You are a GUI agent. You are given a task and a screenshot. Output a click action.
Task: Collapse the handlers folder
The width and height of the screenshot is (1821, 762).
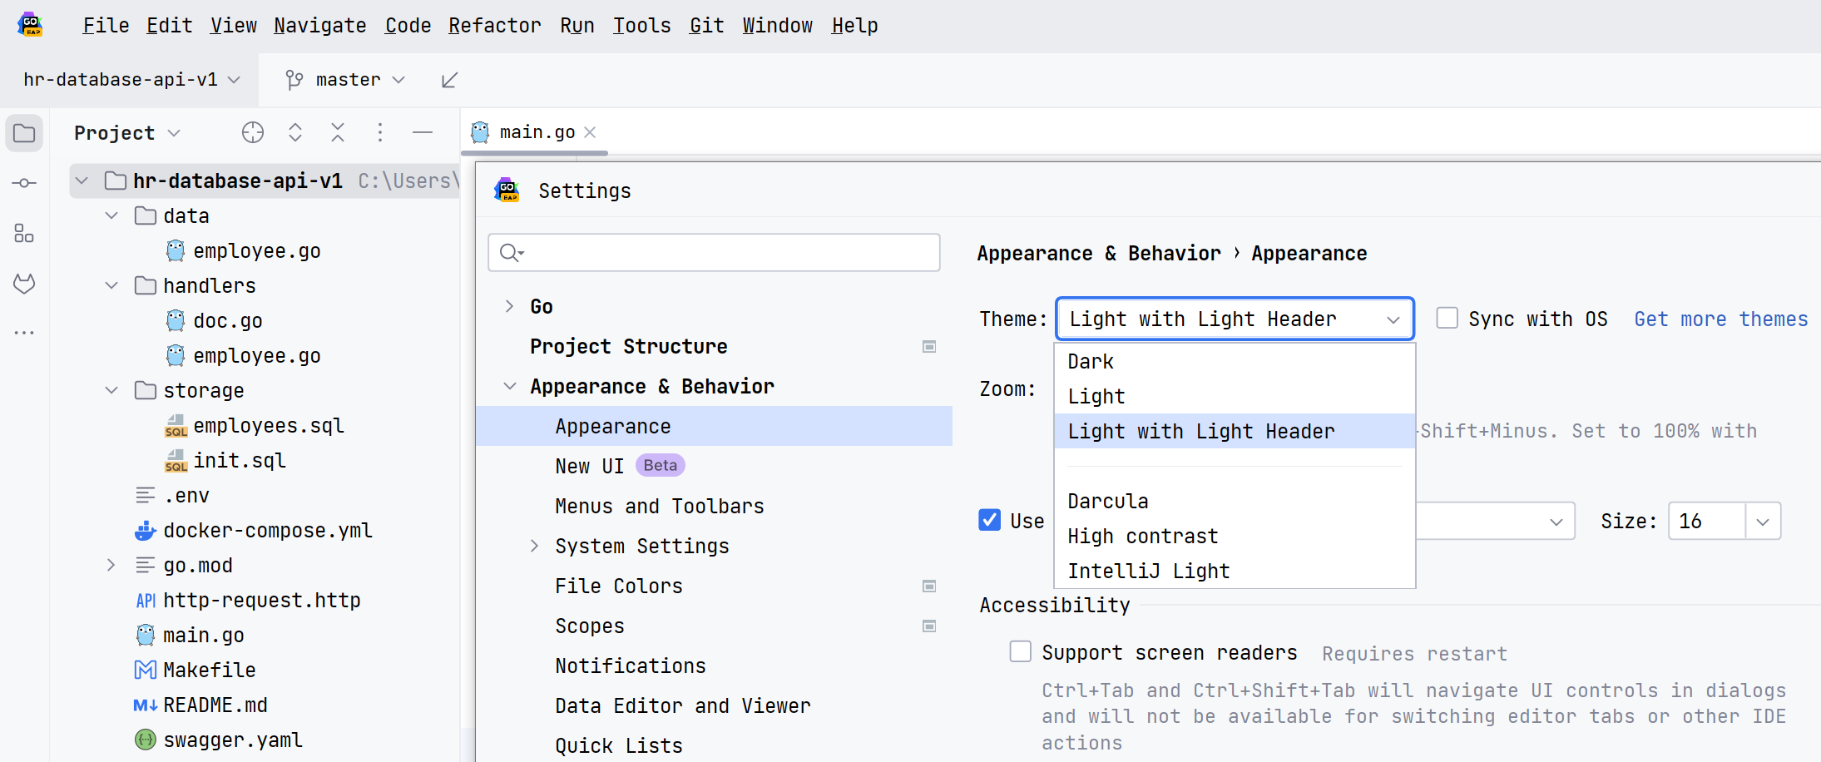tap(111, 285)
